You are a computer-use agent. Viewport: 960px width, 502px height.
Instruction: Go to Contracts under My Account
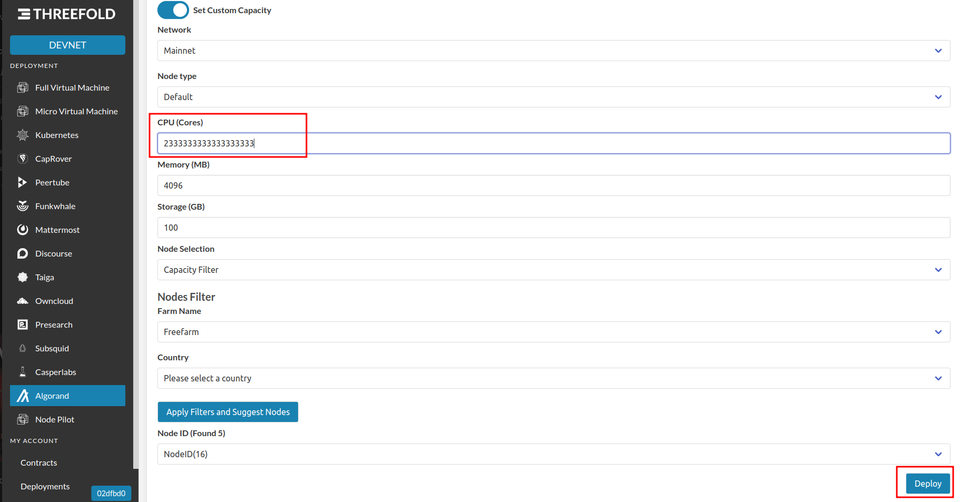(38, 462)
